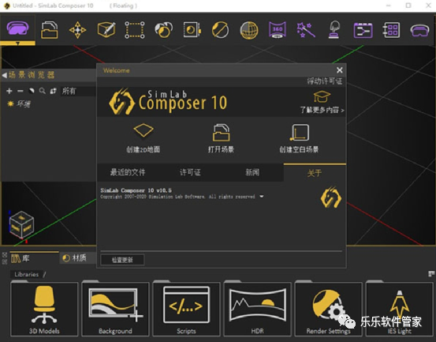The image size is (436, 342).
Task: Click the Learn more (了解更多内容) link
Action: (322, 110)
